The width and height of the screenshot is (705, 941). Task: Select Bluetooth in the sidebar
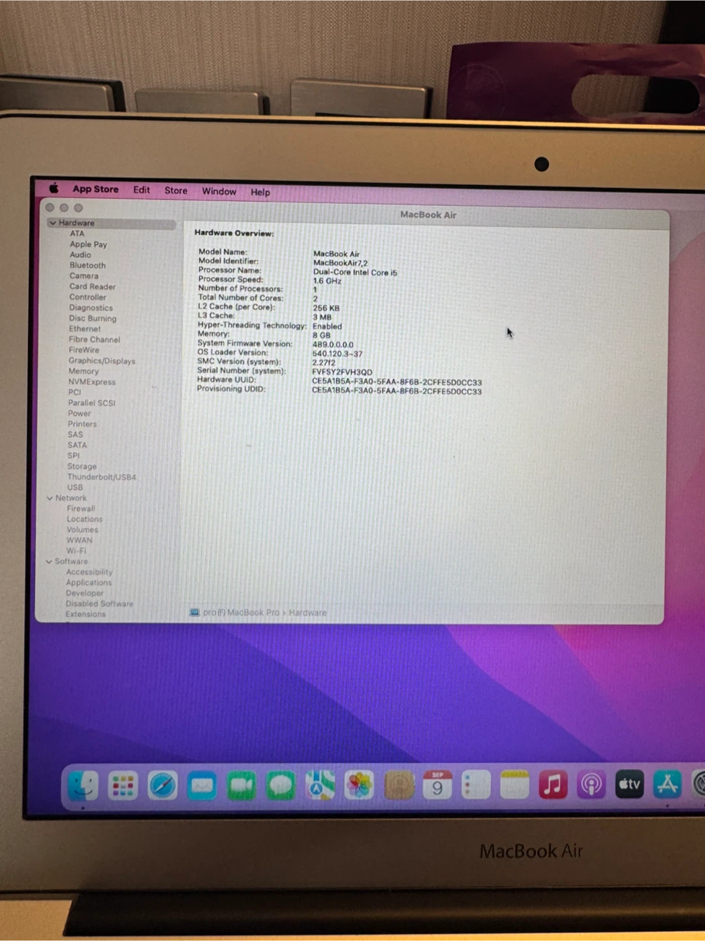(87, 265)
